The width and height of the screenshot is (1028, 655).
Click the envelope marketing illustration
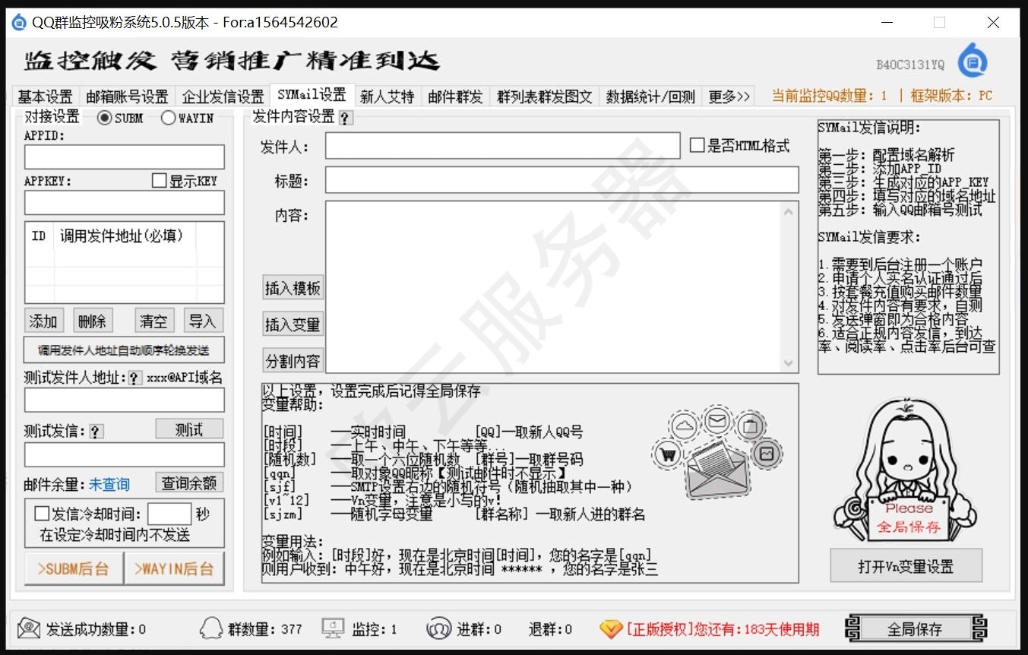pyautogui.click(x=717, y=454)
